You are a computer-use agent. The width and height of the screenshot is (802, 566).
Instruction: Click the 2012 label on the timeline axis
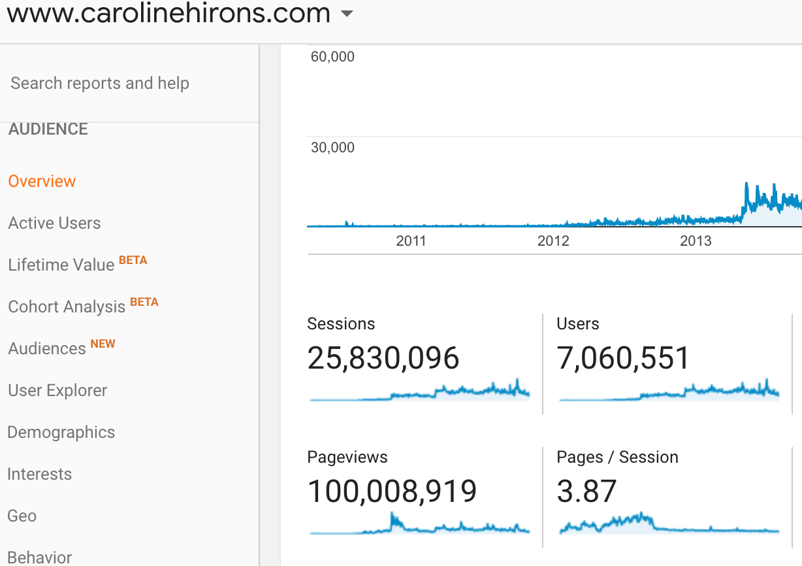click(553, 241)
